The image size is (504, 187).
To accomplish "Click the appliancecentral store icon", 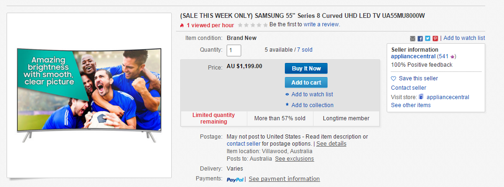I will click(422, 97).
